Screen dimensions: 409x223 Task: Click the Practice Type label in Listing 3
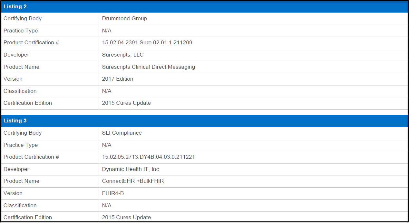[21, 145]
